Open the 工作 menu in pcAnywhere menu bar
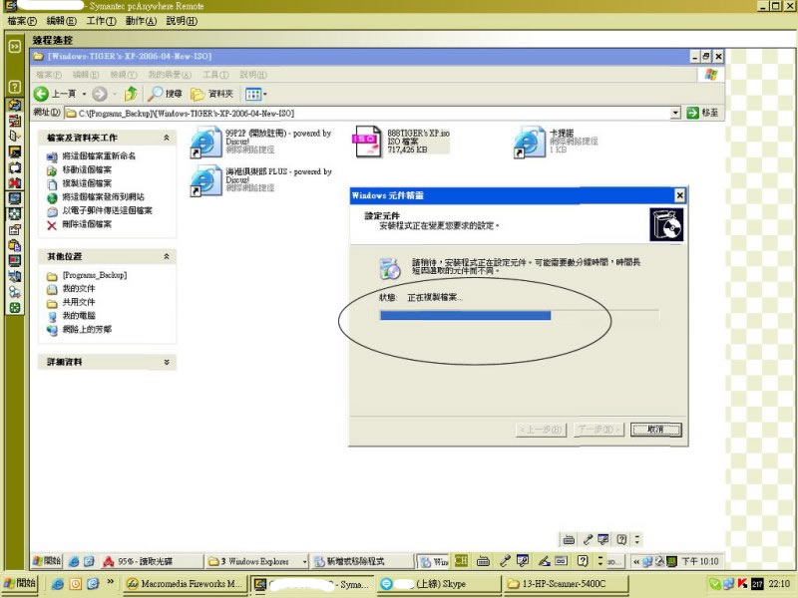798x598 pixels. [x=101, y=20]
